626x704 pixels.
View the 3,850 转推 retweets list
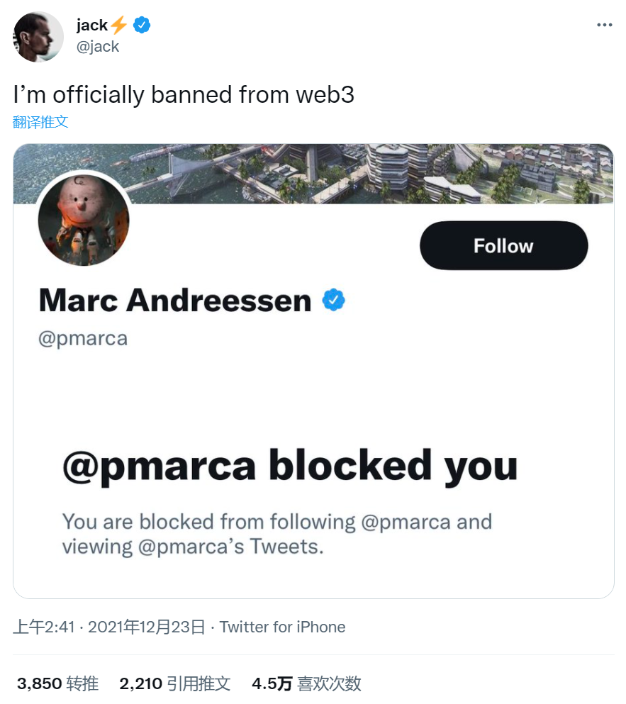pos(58,684)
